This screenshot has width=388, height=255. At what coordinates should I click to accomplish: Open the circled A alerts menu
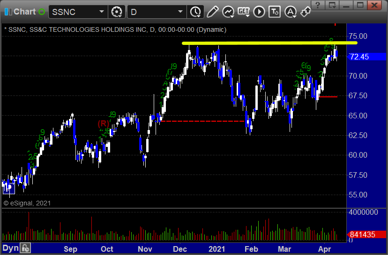tap(291, 12)
